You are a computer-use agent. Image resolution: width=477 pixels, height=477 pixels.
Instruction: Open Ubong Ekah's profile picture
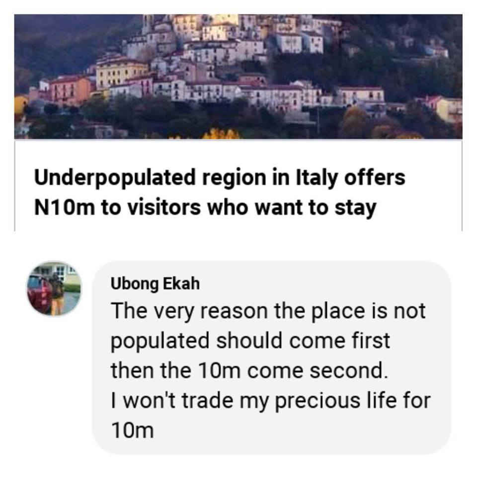coord(55,288)
